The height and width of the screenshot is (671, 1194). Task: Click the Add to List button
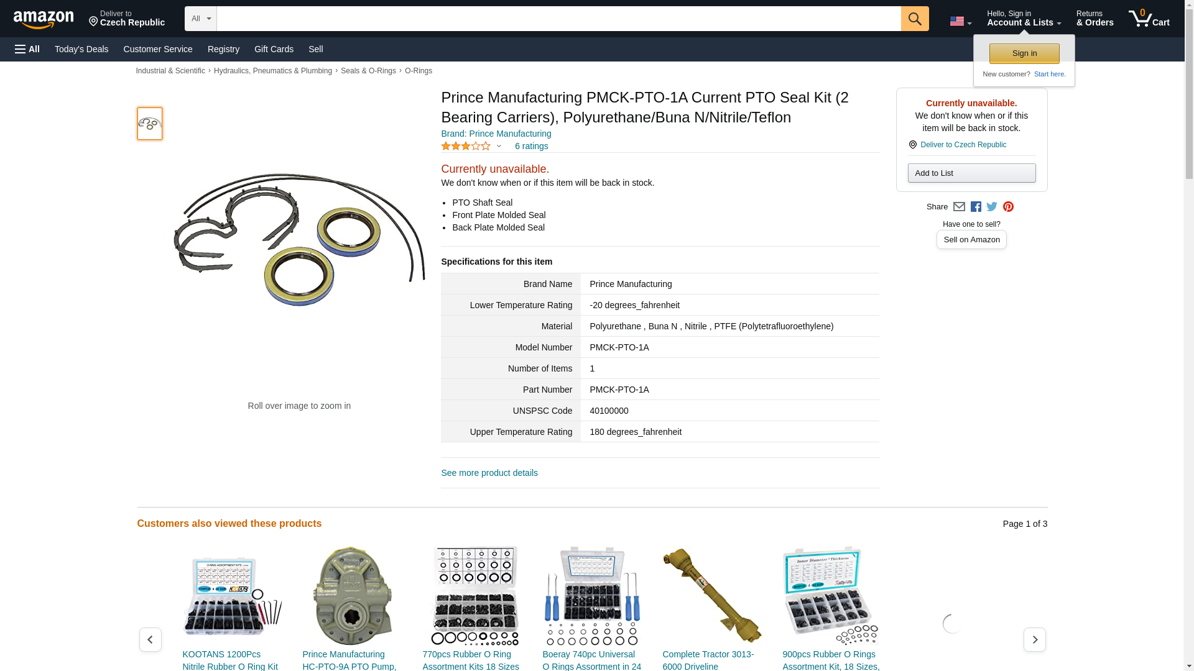click(971, 173)
